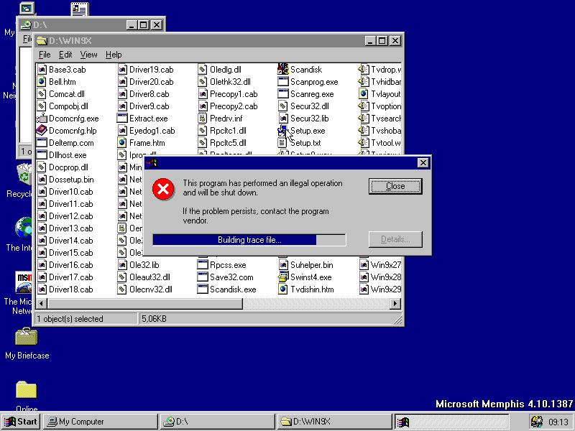Switch to My Computer taskbar button
The image size is (575, 431).
pyautogui.click(x=100, y=422)
